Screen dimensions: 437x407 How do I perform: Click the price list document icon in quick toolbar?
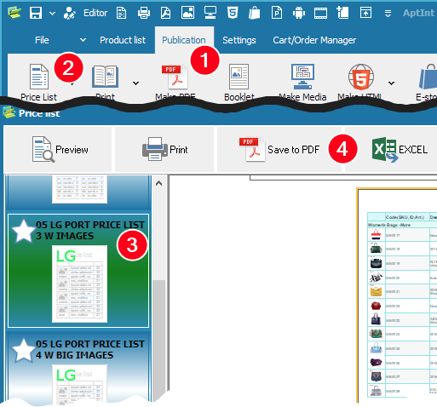122,13
